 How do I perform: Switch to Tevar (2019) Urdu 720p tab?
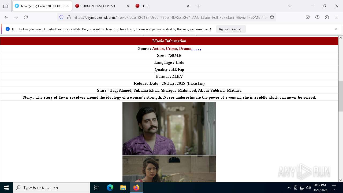pos(42,6)
